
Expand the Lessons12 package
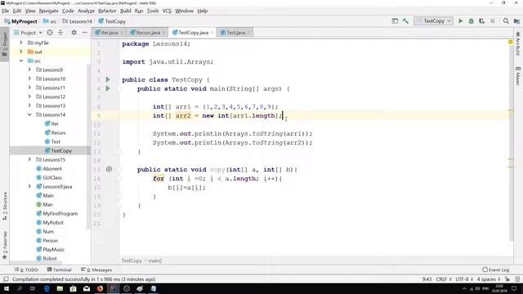[x=29, y=96]
